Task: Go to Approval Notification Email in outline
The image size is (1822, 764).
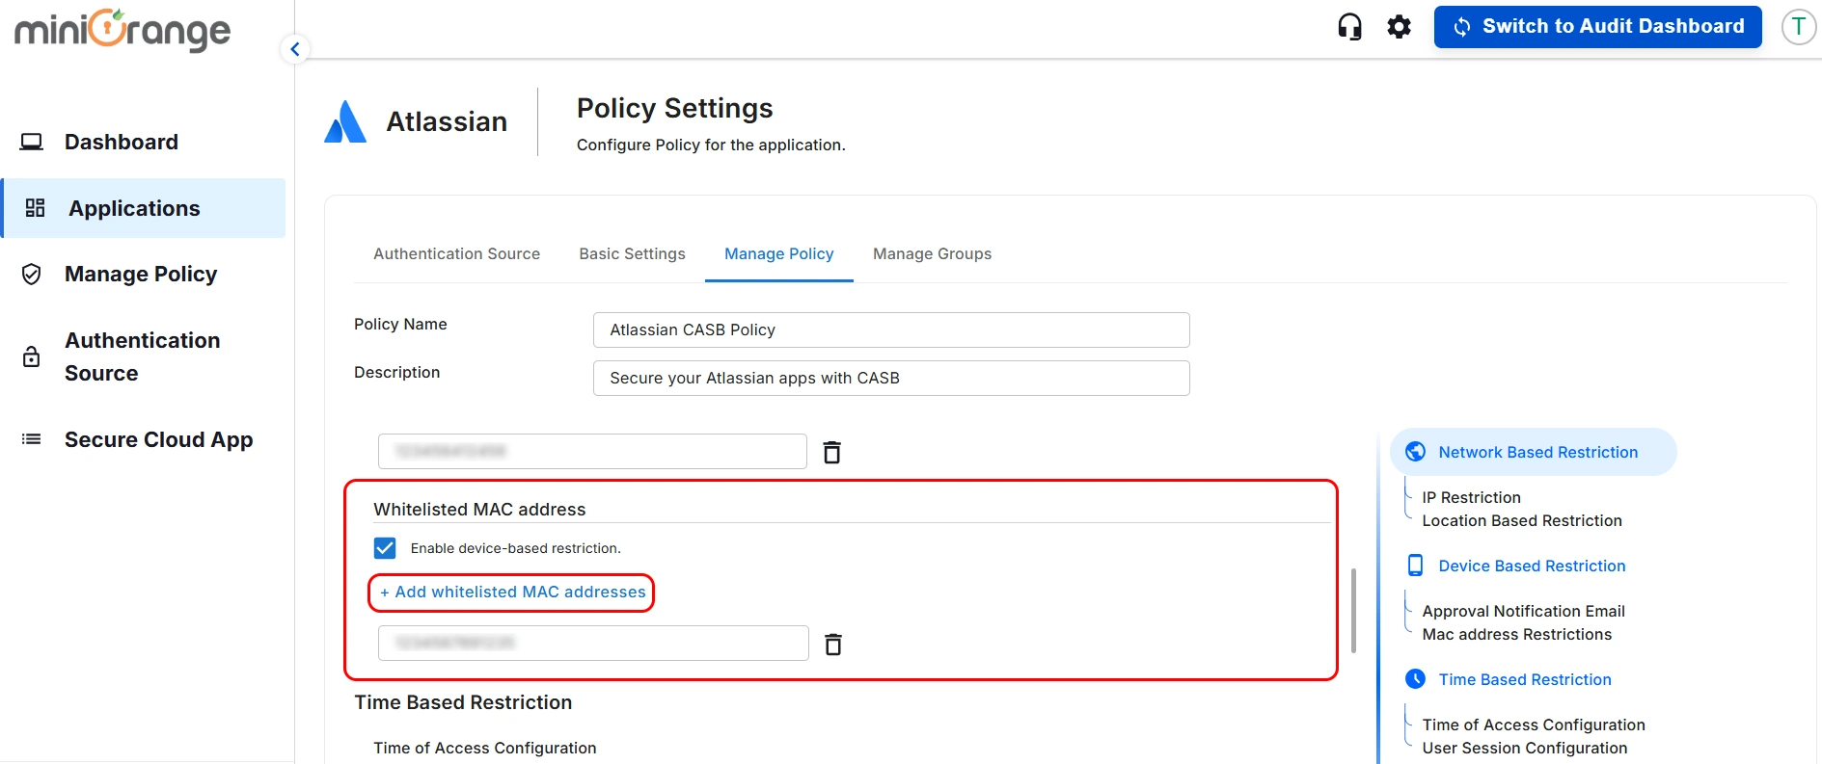Action: click(1523, 612)
